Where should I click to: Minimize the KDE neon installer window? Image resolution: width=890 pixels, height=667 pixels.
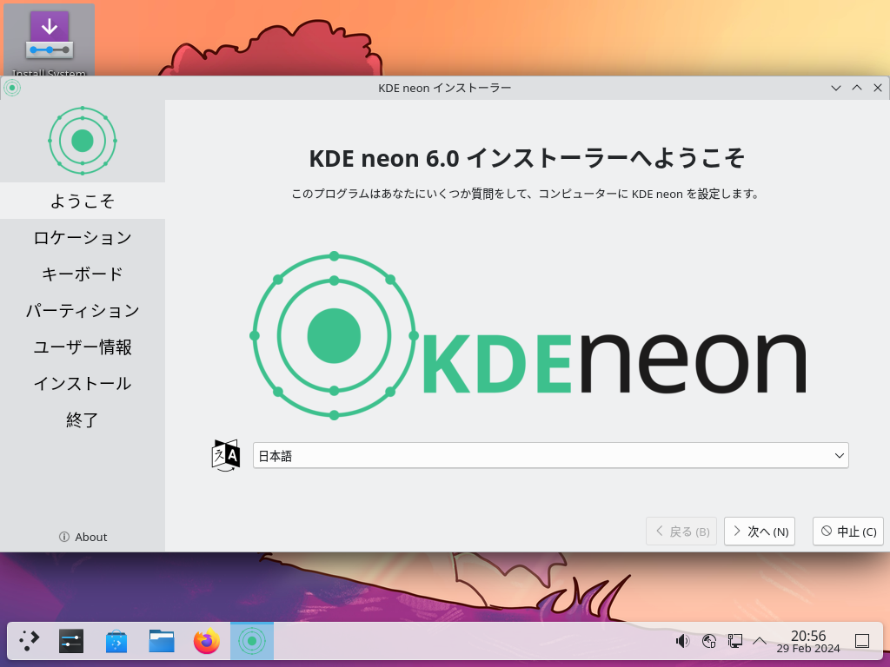point(835,88)
